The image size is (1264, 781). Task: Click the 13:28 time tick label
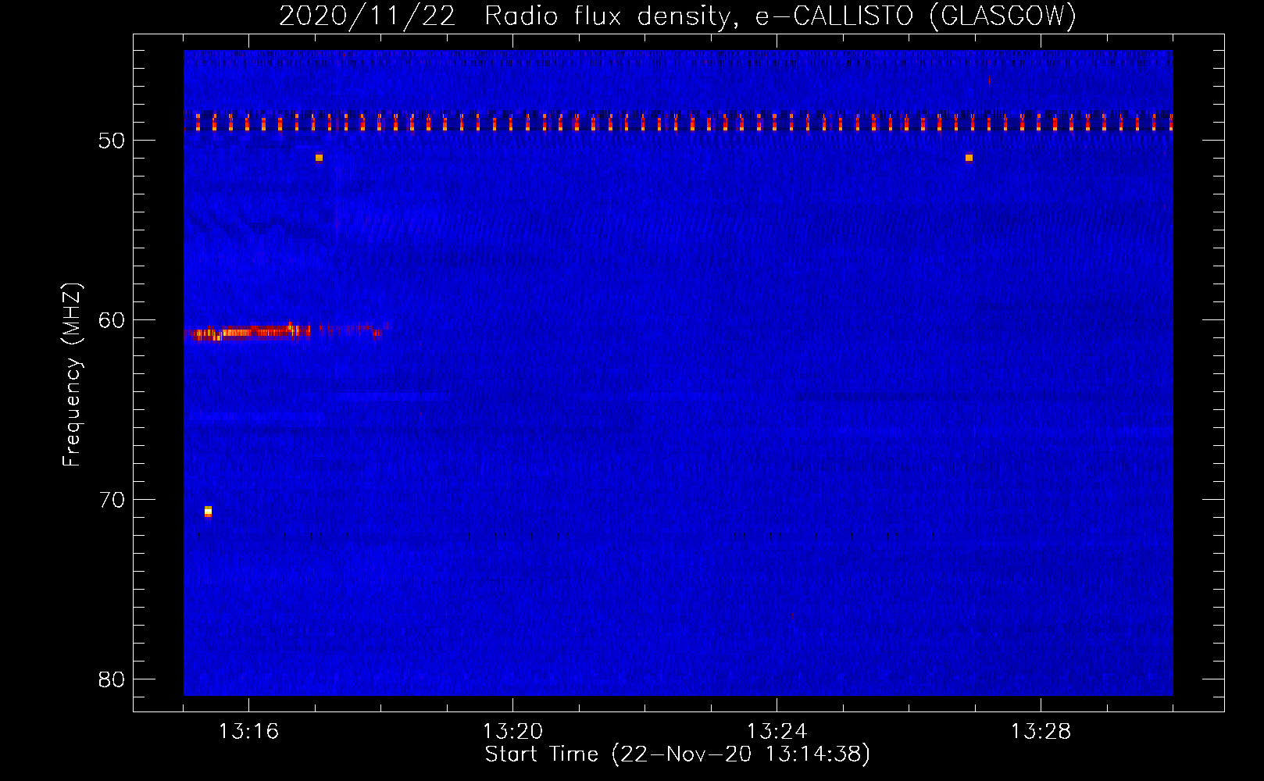(1041, 732)
